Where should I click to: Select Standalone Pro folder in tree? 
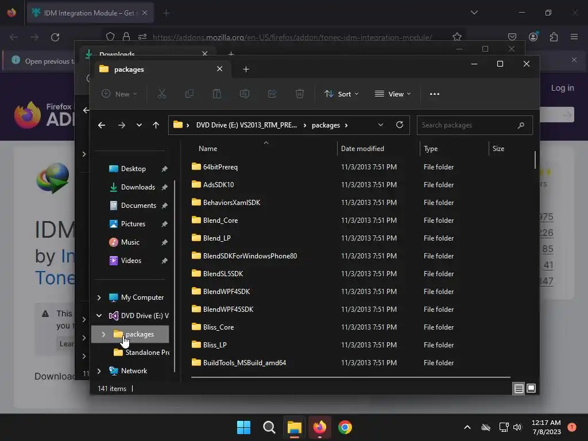tap(142, 353)
